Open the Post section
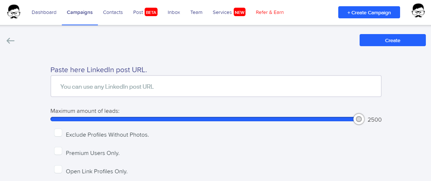The width and height of the screenshot is (431, 181). [x=138, y=12]
